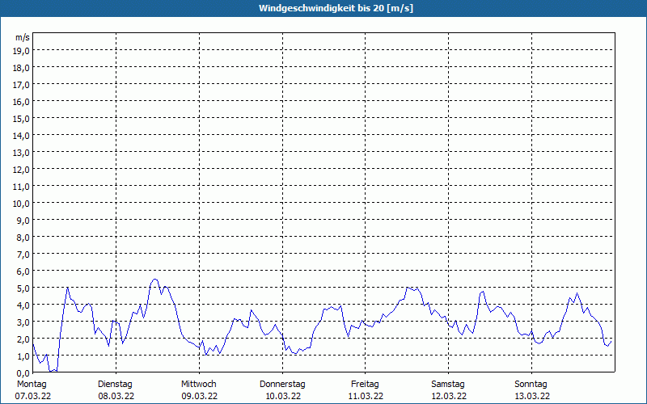Image resolution: width=647 pixels, height=404 pixels.
Task: Select the Sonntag day label
Action: click(x=531, y=384)
